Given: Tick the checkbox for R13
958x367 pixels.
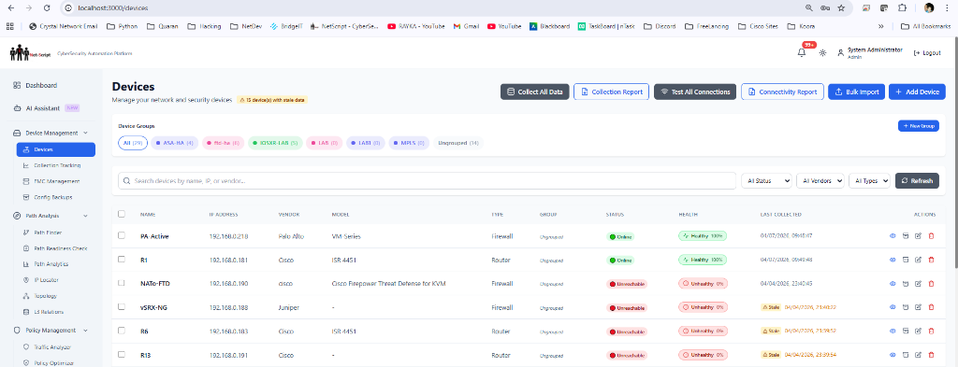Looking at the screenshot, I should click(x=121, y=354).
